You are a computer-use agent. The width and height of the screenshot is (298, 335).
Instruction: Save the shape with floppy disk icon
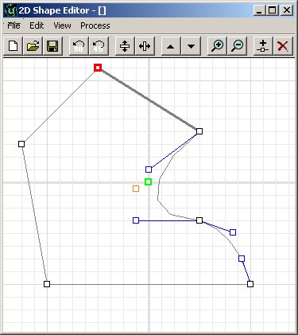52,46
